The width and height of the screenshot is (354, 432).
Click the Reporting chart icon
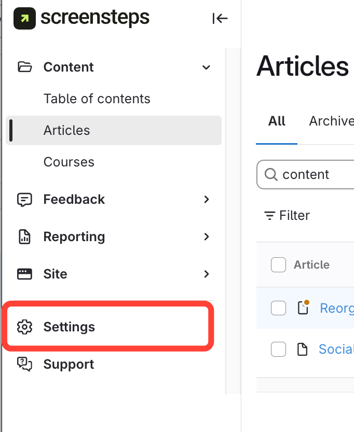tap(24, 237)
